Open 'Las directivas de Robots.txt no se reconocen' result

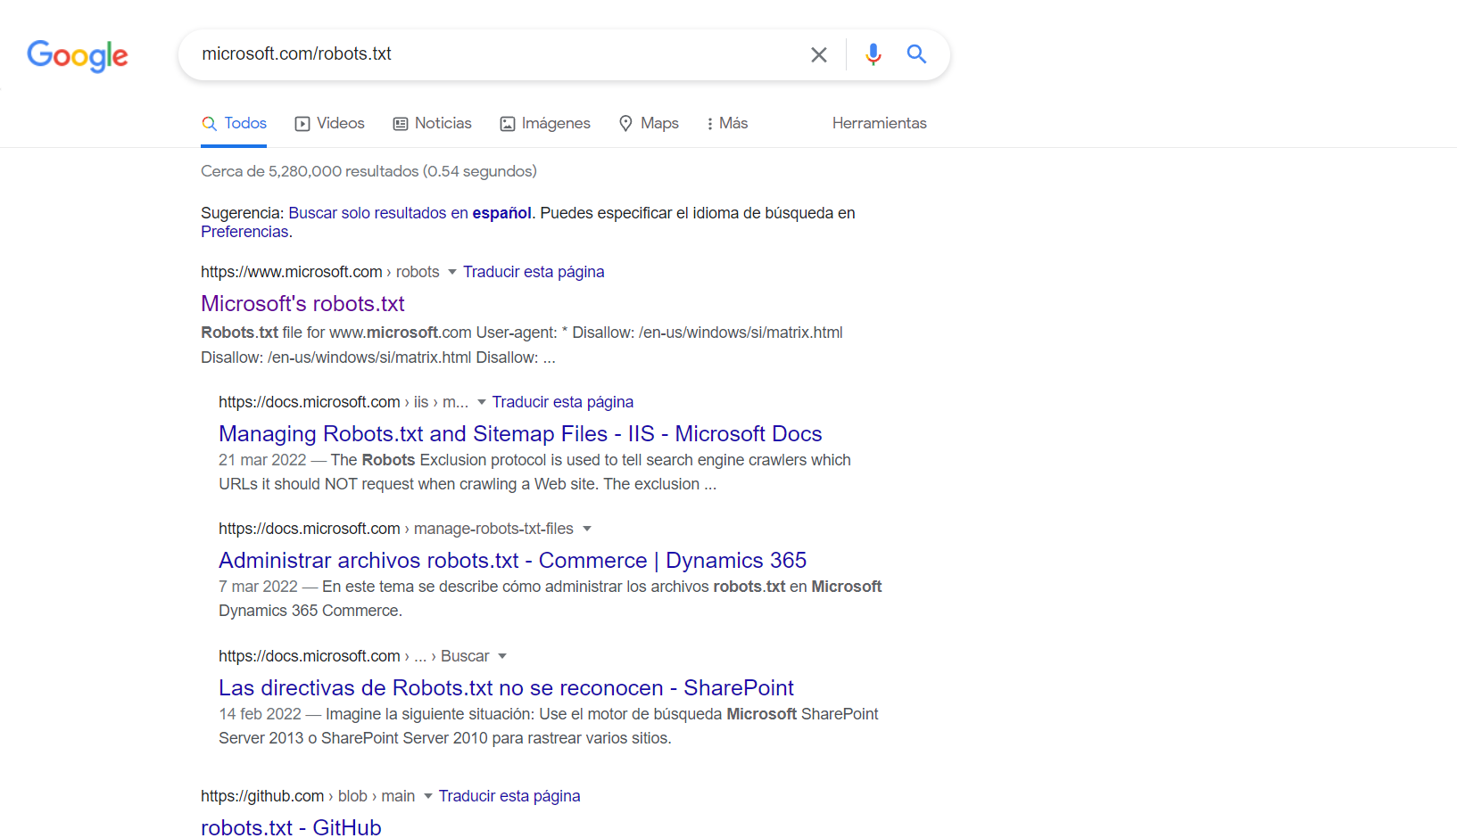[x=506, y=688]
